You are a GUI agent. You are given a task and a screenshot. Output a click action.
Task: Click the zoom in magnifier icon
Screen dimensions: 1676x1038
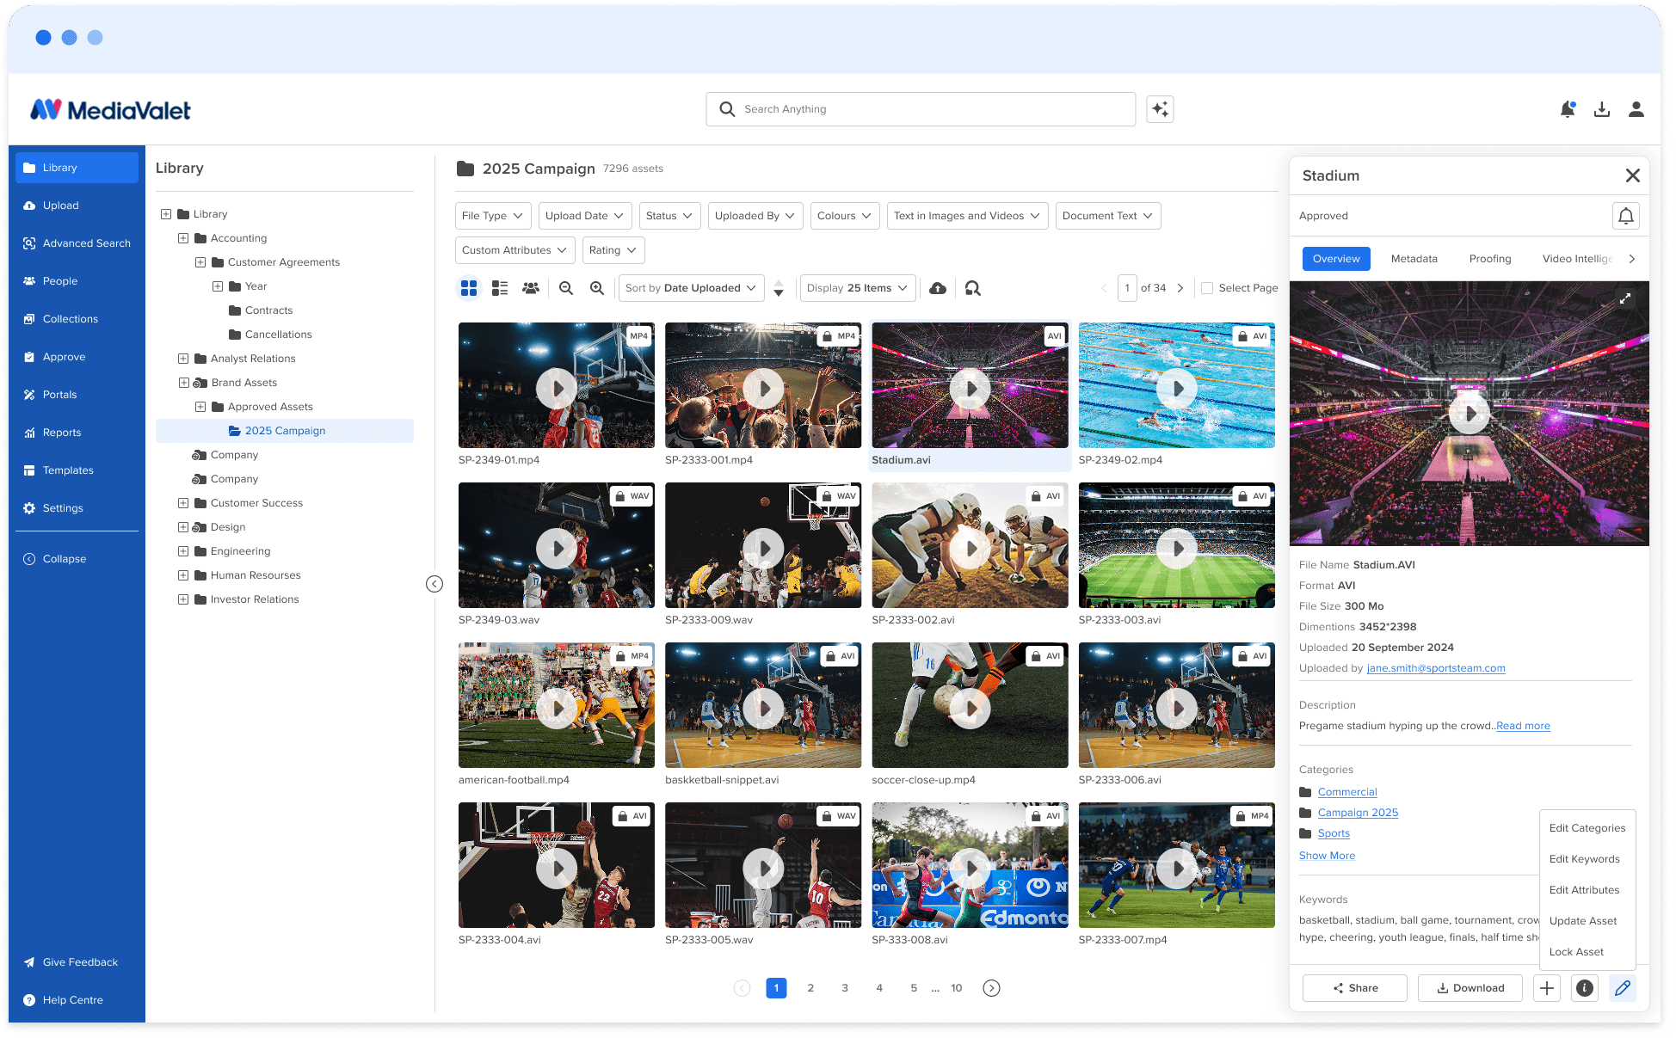click(597, 288)
